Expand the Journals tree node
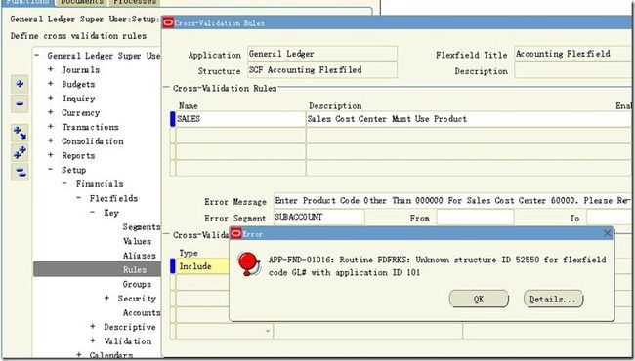This screenshot has width=635, height=361. tap(51, 69)
